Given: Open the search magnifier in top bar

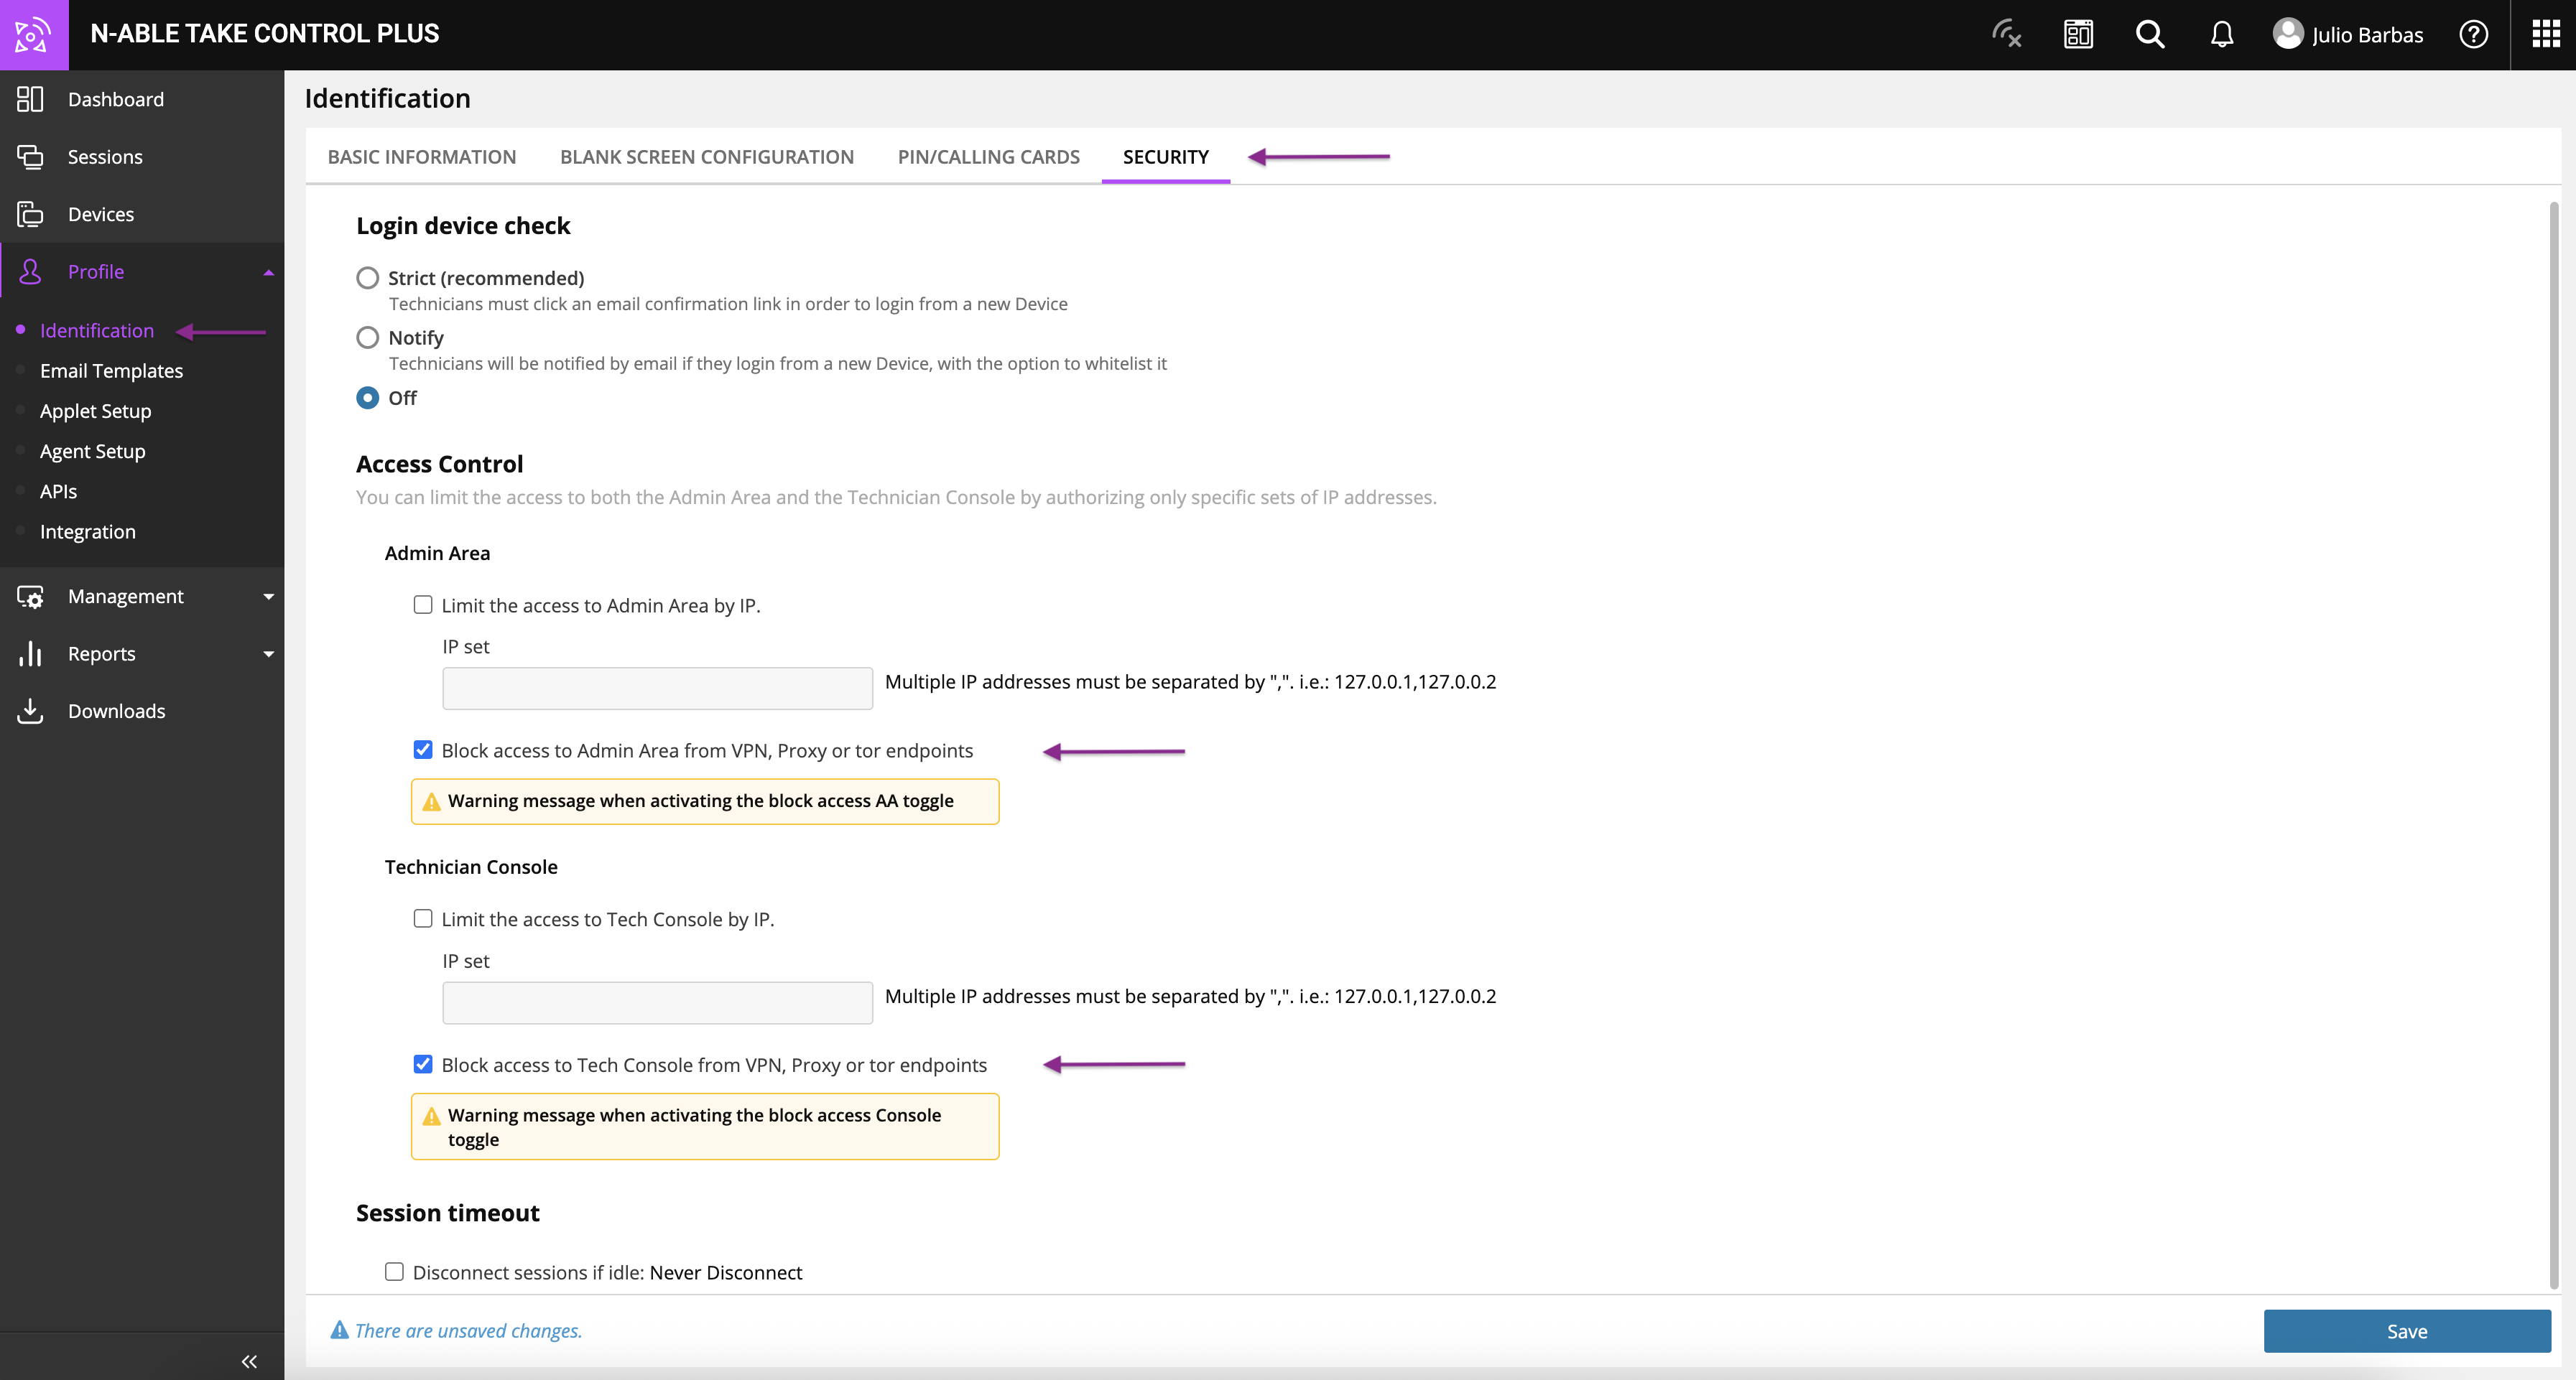Looking at the screenshot, I should 2149,34.
